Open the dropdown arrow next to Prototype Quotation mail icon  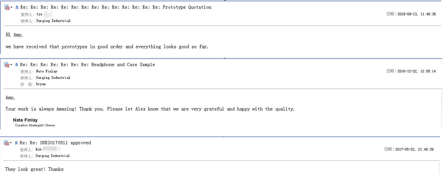[x=11, y=7]
